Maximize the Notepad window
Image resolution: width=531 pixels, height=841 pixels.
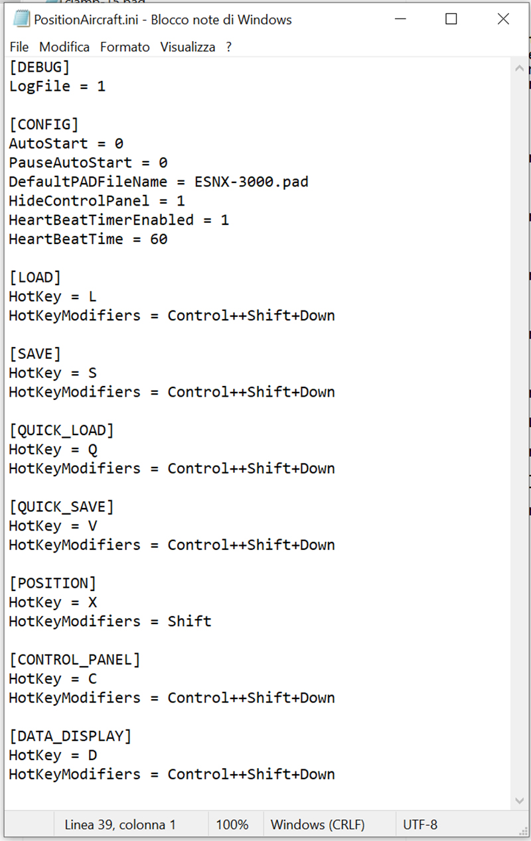pyautogui.click(x=451, y=19)
